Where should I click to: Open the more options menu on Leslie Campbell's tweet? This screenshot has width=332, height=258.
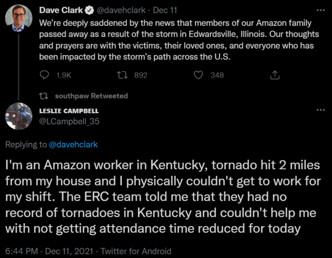320,109
